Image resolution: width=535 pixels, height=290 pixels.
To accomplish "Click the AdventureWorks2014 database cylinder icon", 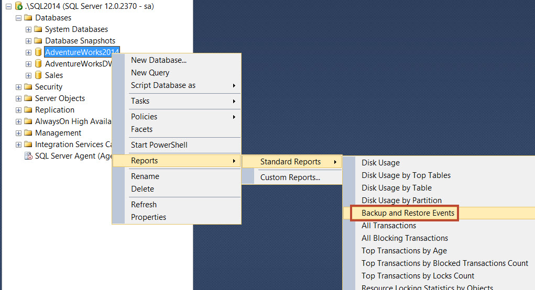I will coord(38,52).
